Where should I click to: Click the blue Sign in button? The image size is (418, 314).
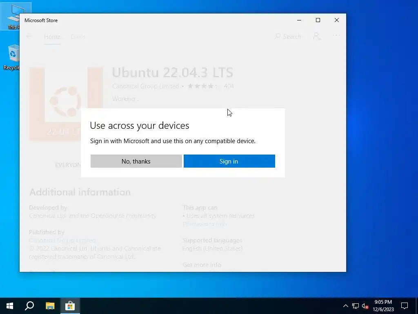coord(229,161)
